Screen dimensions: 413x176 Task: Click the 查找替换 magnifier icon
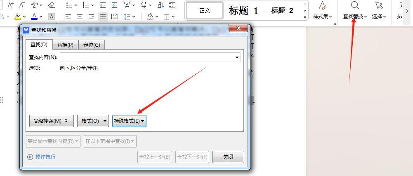pos(355,5)
